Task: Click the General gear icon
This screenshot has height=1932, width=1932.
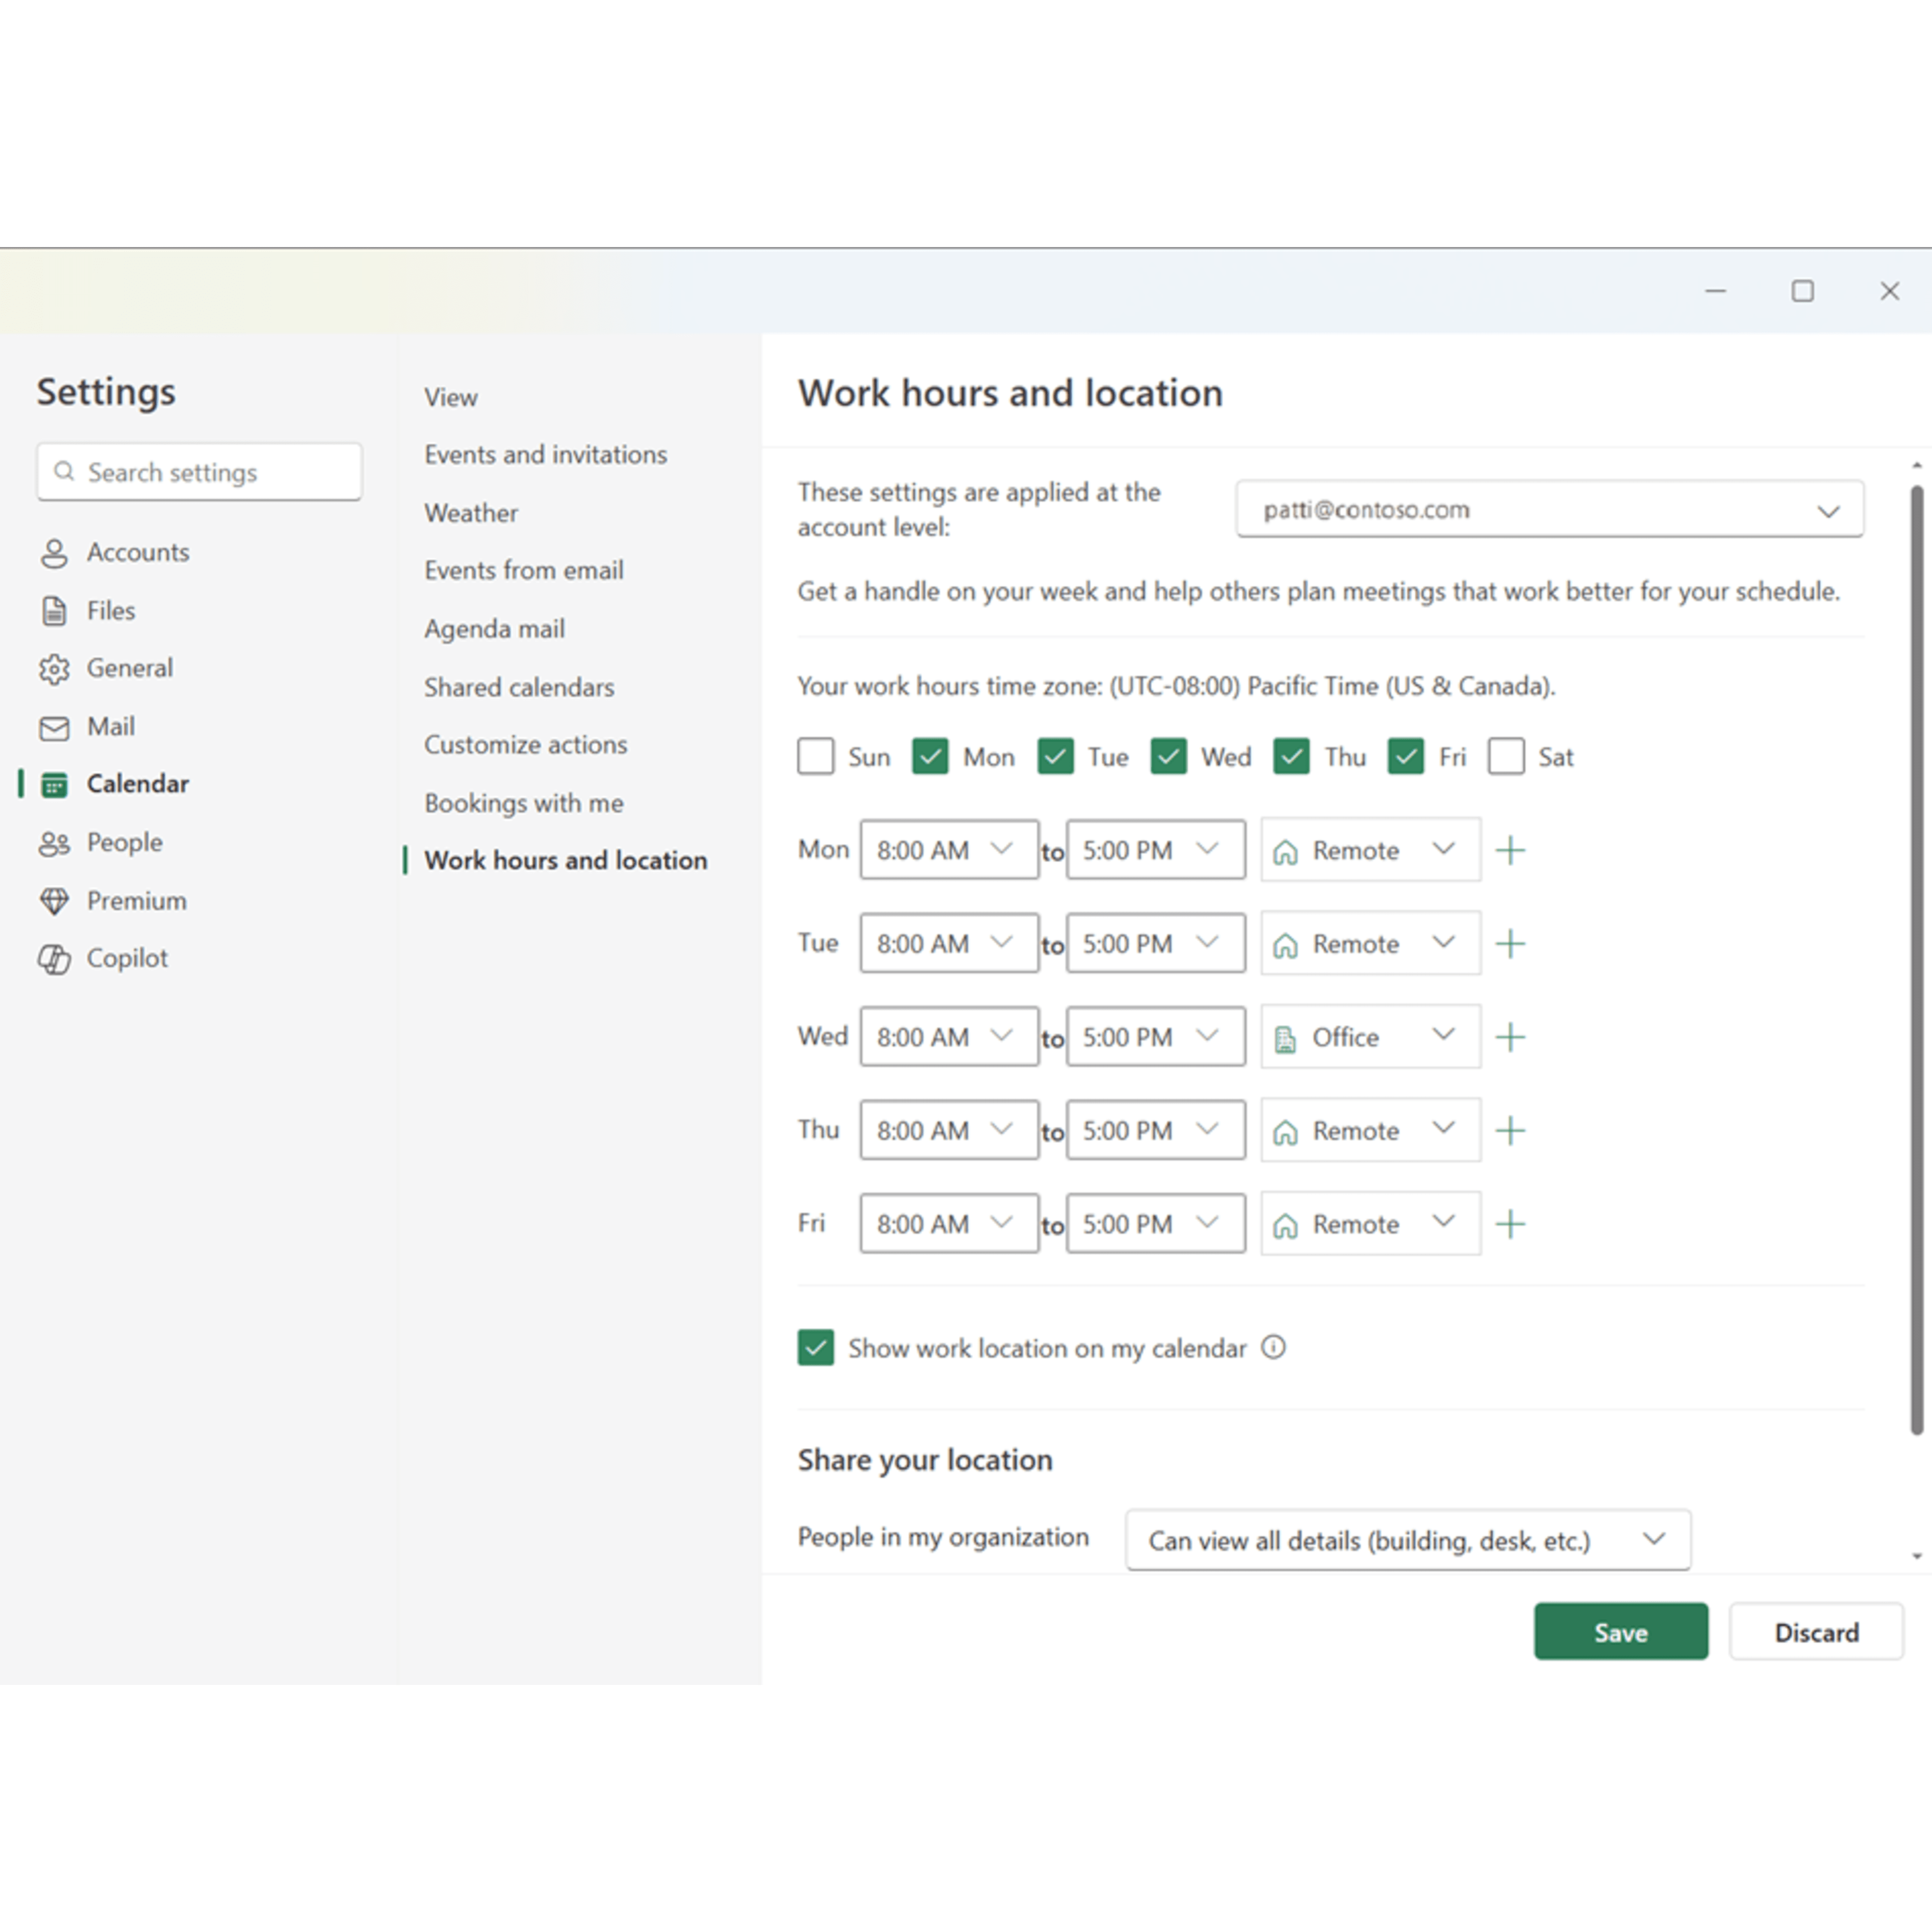Action: coord(54,669)
